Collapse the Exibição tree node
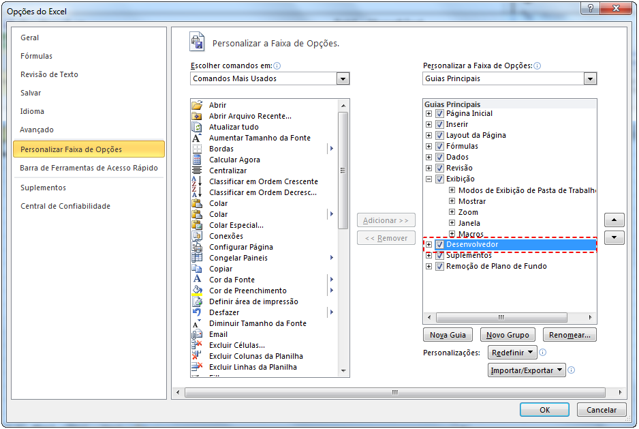 pyautogui.click(x=430, y=179)
